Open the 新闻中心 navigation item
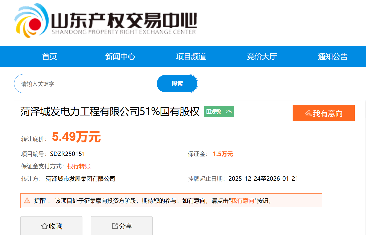This screenshot has height=235, width=366. pos(120,57)
